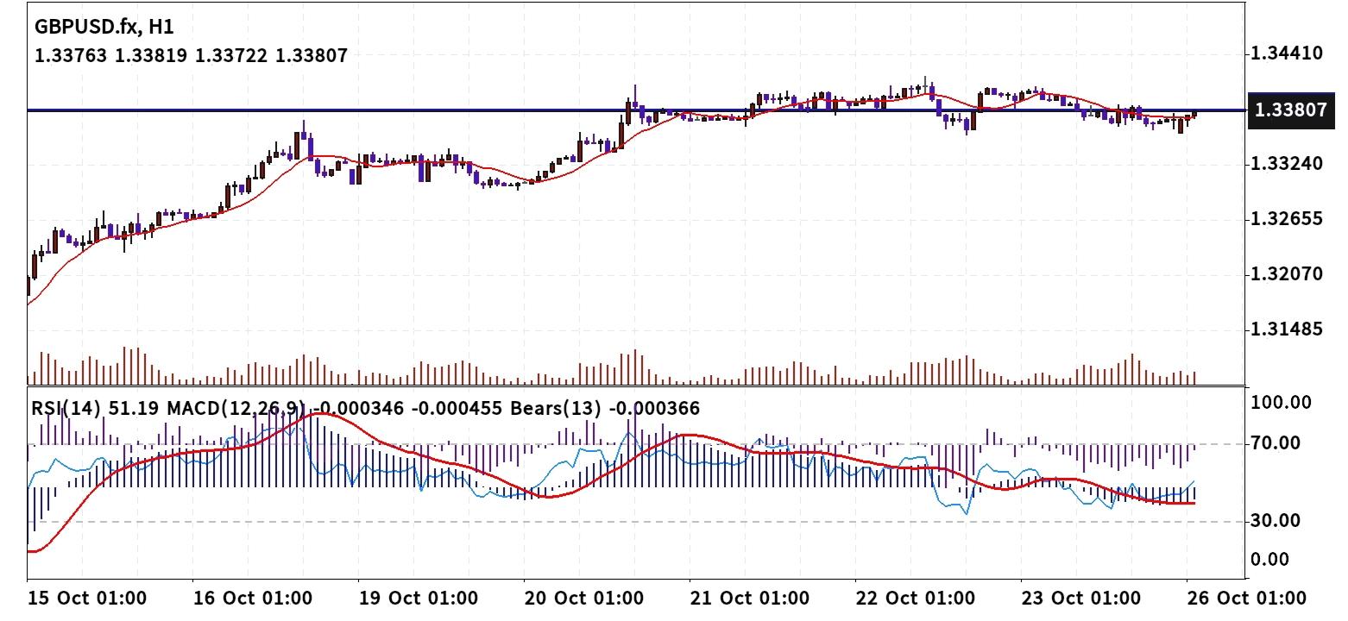
Task: Click the 20 Oct 01:00 time label
Action: coord(583,598)
